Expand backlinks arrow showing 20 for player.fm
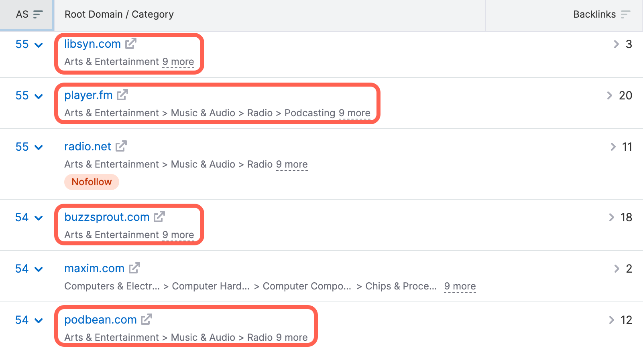Viewport: 643px width, 348px height. [x=610, y=95]
